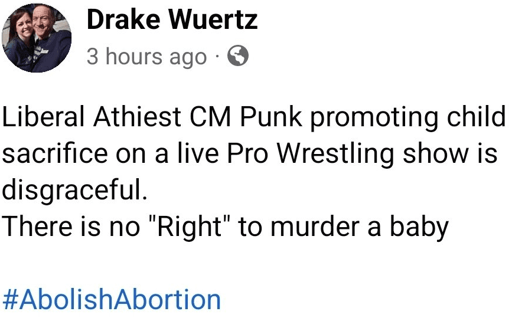Click the word "disgraceful." in the post
This screenshot has width=512, height=318.
click(x=74, y=191)
